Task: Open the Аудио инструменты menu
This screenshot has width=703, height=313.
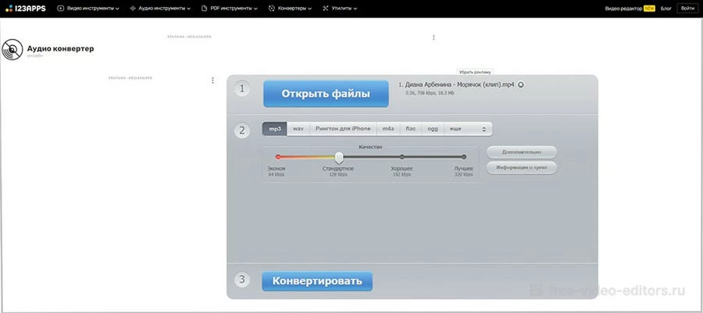Action: tap(160, 9)
